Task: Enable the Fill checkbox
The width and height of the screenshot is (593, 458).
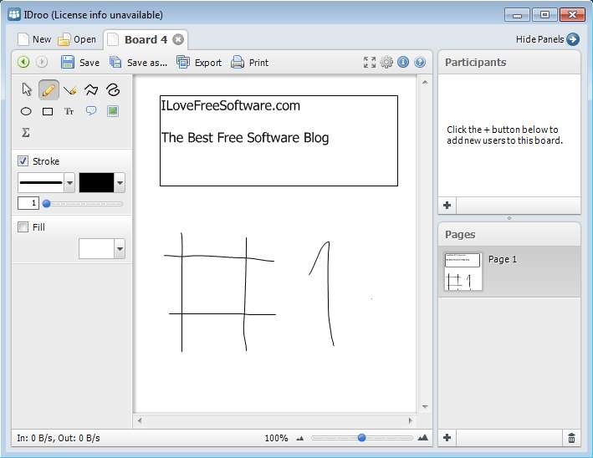Action: pos(23,227)
